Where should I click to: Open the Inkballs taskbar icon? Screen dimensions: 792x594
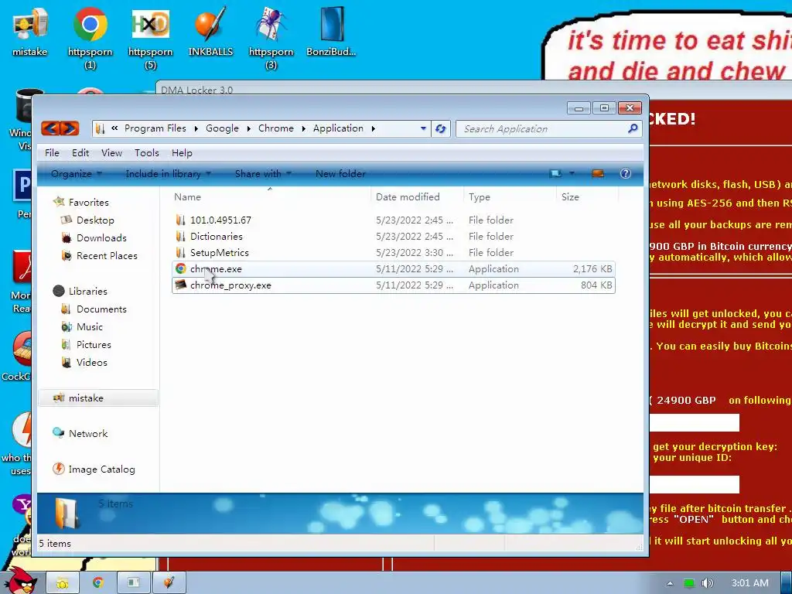pyautogui.click(x=169, y=583)
